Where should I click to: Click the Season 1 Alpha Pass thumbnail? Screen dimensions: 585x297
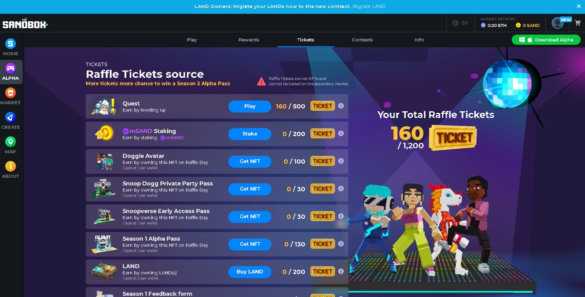(x=103, y=244)
